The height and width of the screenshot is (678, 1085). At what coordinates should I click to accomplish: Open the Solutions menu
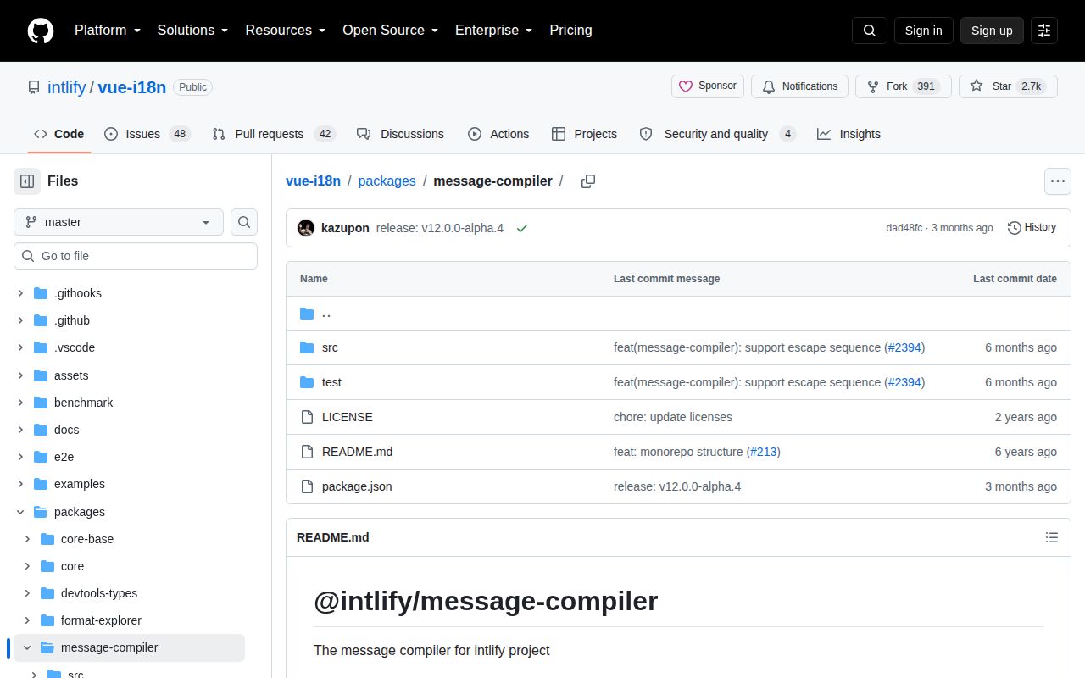pos(192,31)
